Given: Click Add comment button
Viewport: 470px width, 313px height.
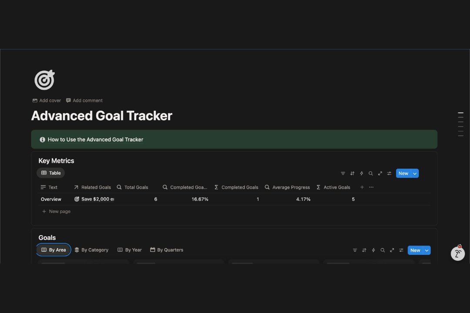Looking at the screenshot, I should coord(84,100).
